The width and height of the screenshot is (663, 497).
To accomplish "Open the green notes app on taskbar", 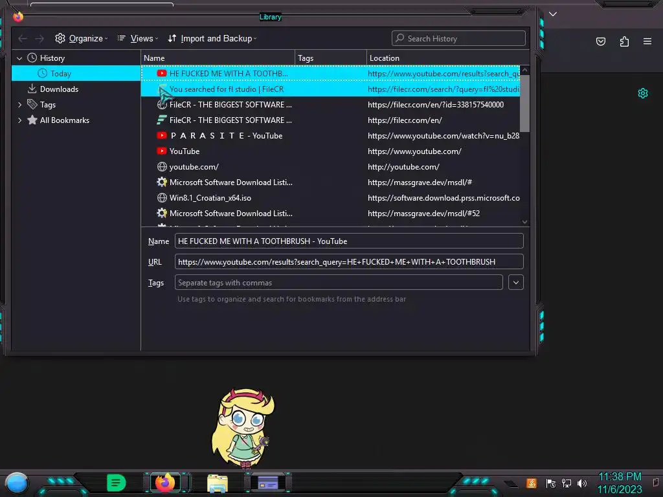I will point(117,483).
